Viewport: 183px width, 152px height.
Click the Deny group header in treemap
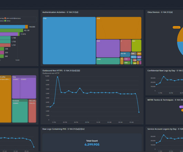click(24, 77)
